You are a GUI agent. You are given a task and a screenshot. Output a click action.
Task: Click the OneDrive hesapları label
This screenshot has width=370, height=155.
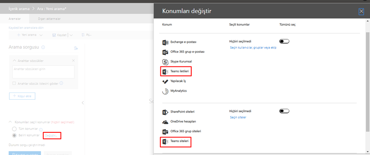click(183, 122)
